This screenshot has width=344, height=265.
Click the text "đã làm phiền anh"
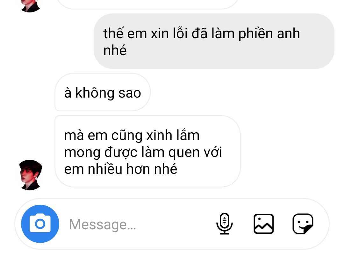pos(246,33)
